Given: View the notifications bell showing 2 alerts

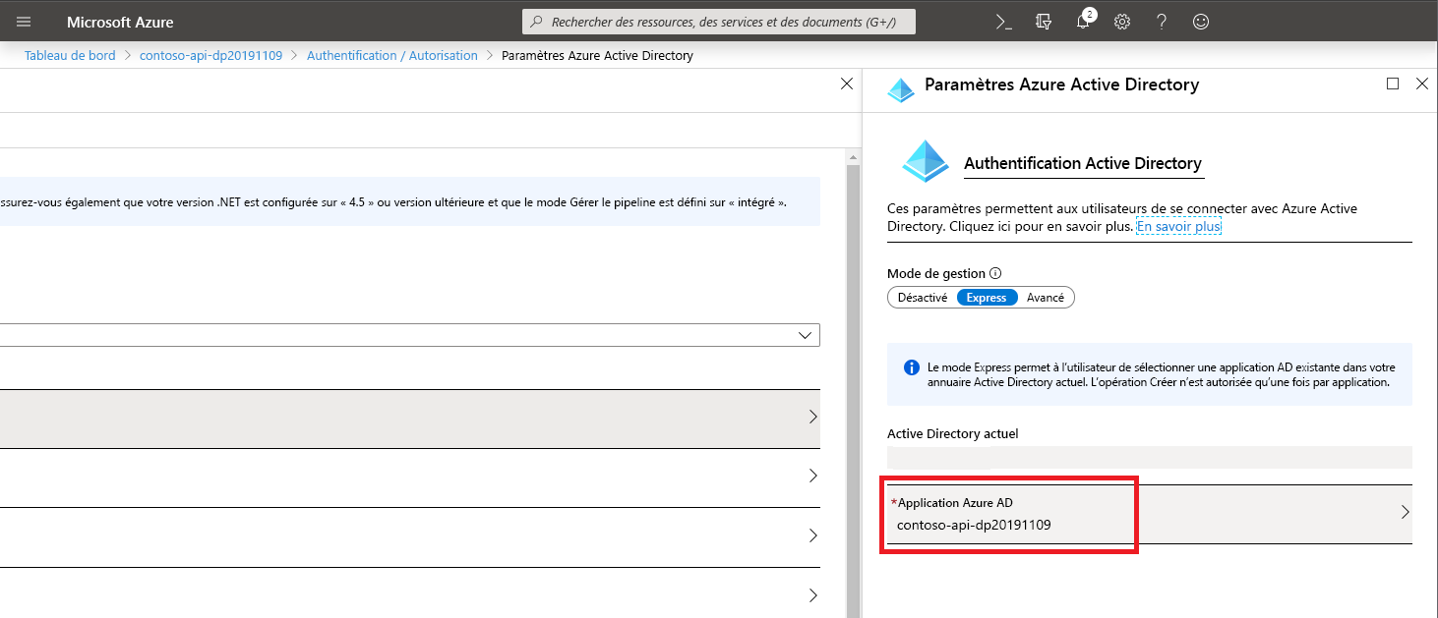Looking at the screenshot, I should pyautogui.click(x=1082, y=21).
